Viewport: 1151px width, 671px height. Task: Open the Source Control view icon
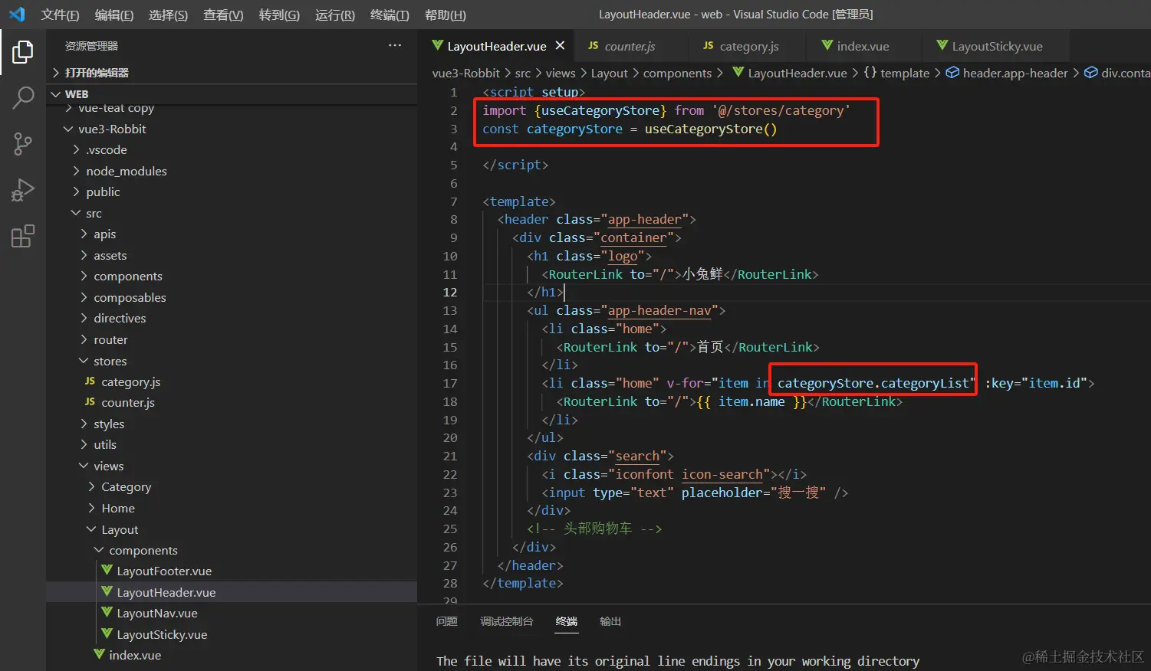pos(23,144)
